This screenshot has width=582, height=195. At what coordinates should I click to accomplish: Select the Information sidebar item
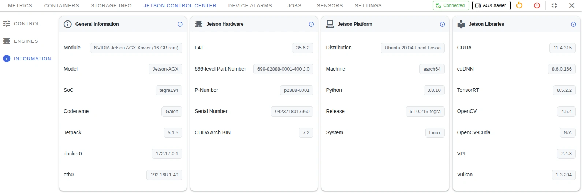[x=32, y=59]
